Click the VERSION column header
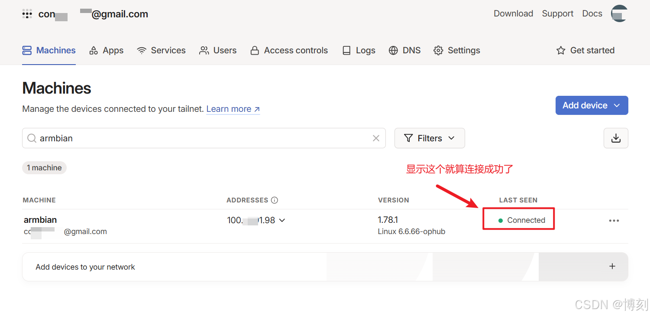 coord(393,200)
